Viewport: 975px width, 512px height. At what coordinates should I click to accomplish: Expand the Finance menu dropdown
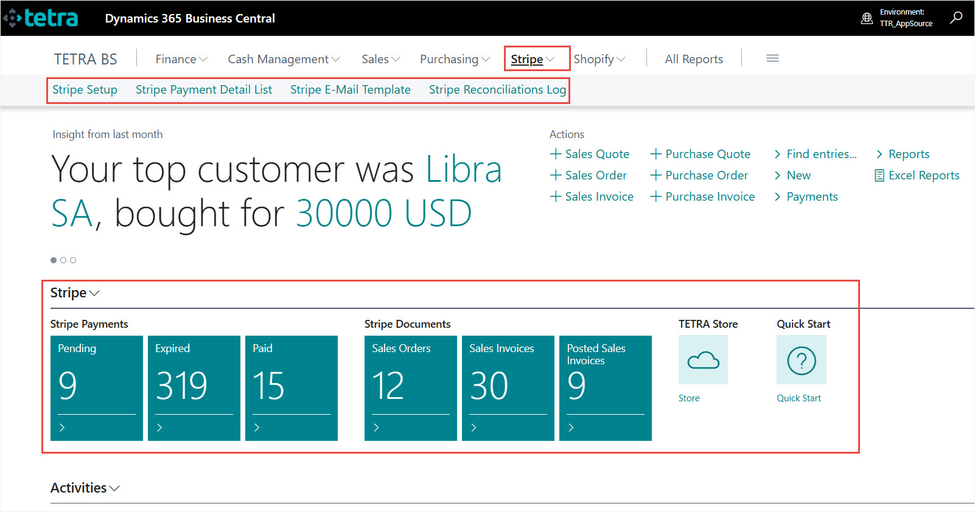pos(181,59)
